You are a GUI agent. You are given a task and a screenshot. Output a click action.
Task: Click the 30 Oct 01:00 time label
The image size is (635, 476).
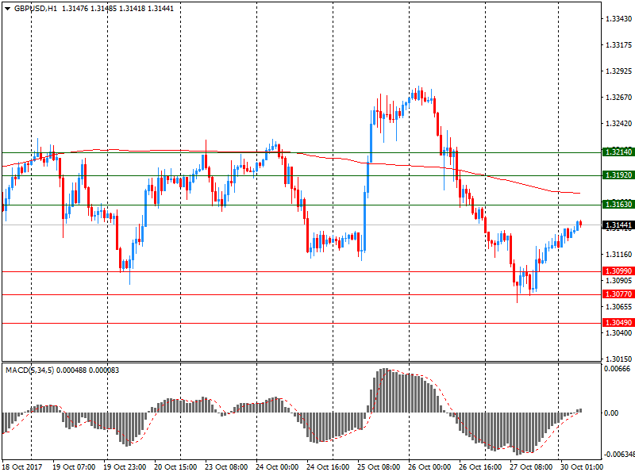coord(582,467)
